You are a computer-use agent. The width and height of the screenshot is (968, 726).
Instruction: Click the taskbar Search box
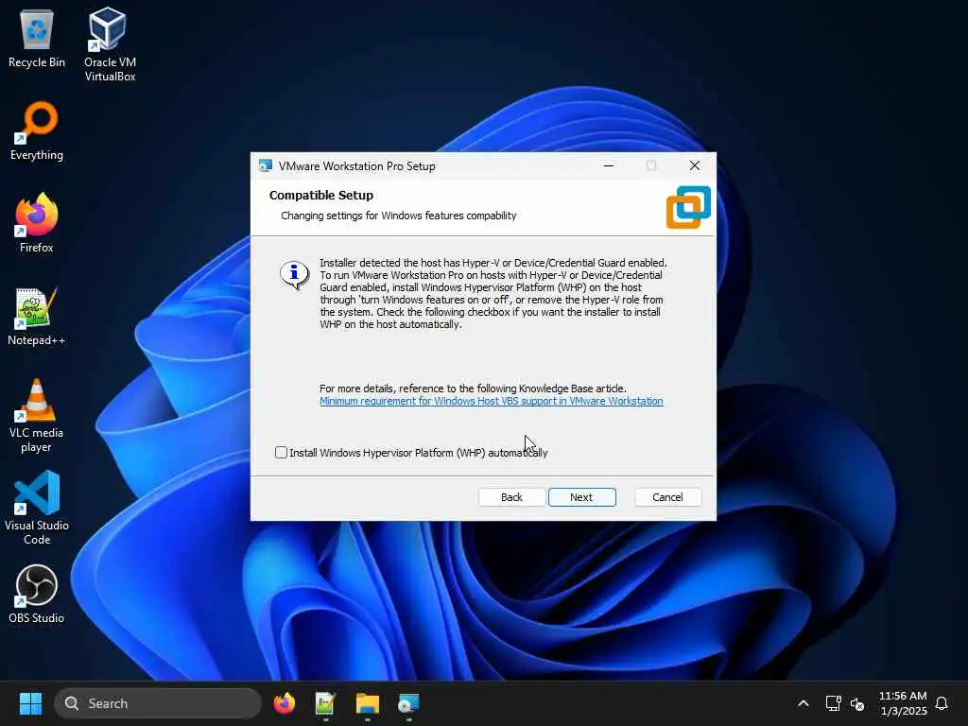pyautogui.click(x=158, y=703)
